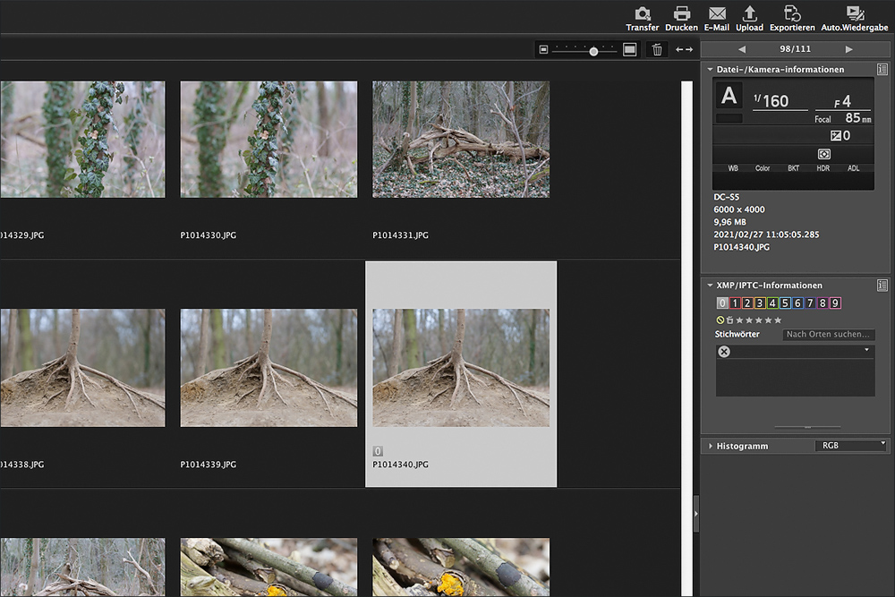Rate the photo one star
895x597 pixels.
740,320
